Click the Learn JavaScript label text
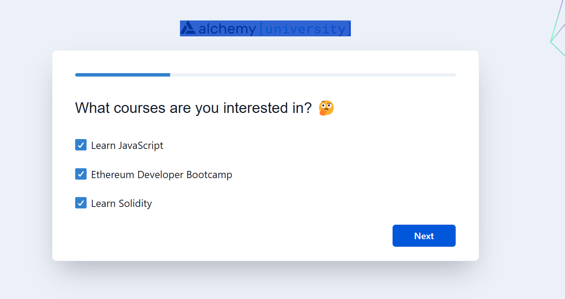This screenshot has width=565, height=299. coord(127,146)
